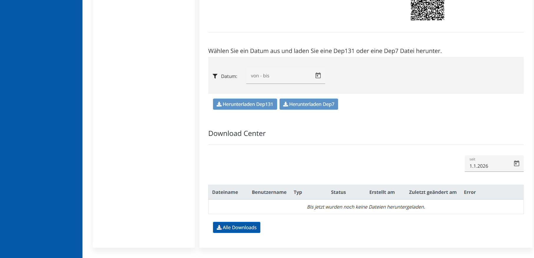
Task: Click the filter funnel icon beside Datum
Action: point(215,76)
